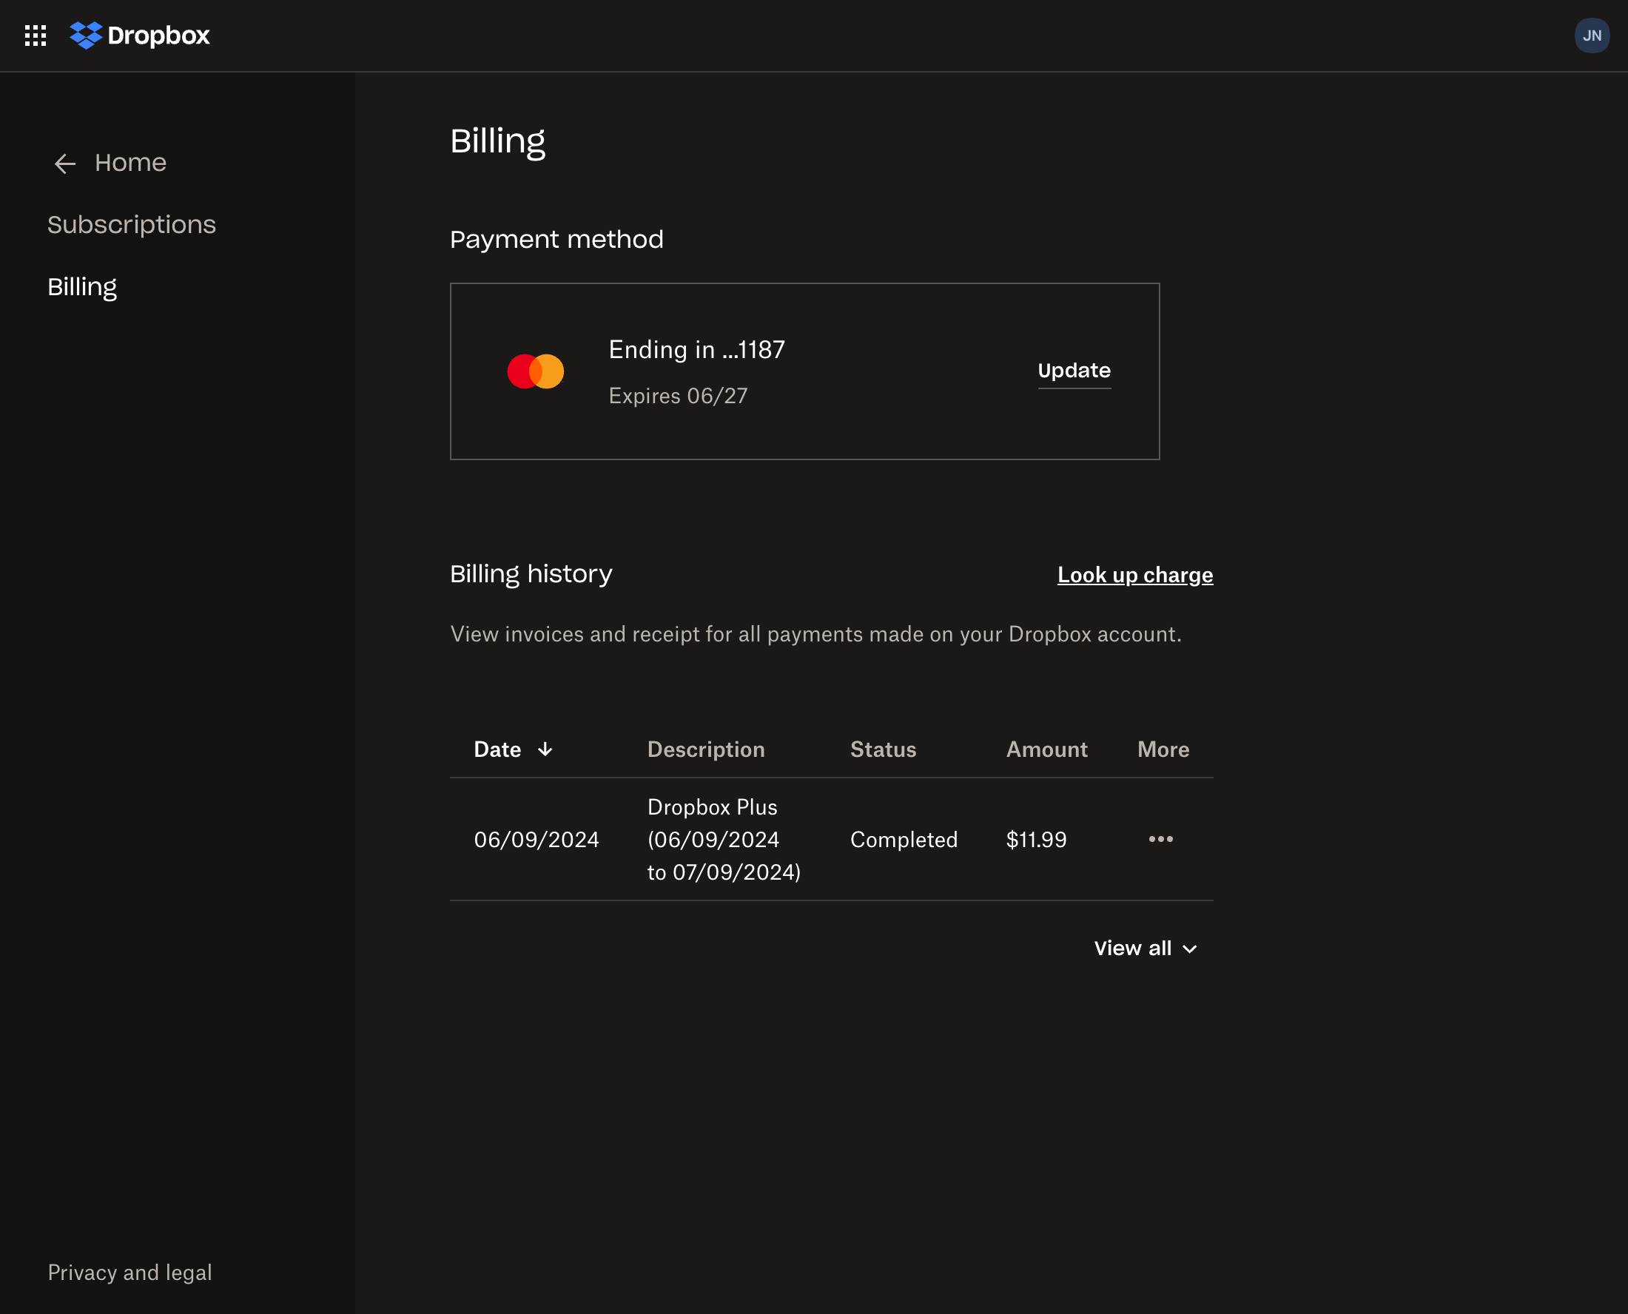This screenshot has width=1628, height=1314.
Task: Select Billing in the sidebar
Action: point(81,286)
